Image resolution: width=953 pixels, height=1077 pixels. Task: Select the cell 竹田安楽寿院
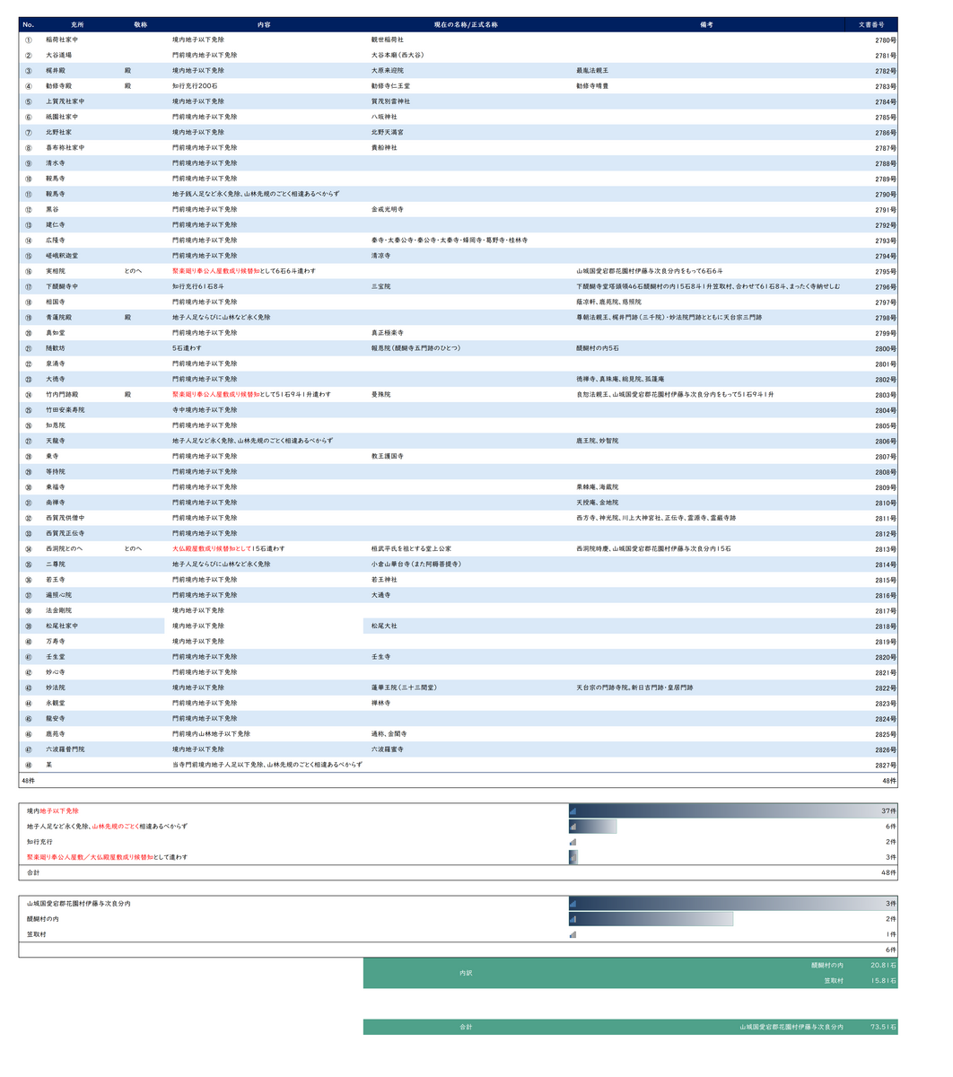click(66, 409)
